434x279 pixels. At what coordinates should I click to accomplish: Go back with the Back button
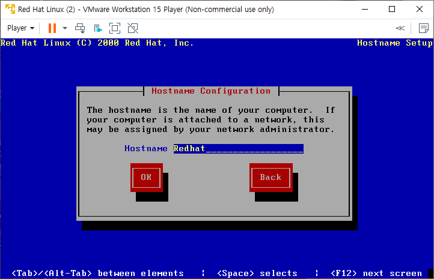pyautogui.click(x=270, y=178)
